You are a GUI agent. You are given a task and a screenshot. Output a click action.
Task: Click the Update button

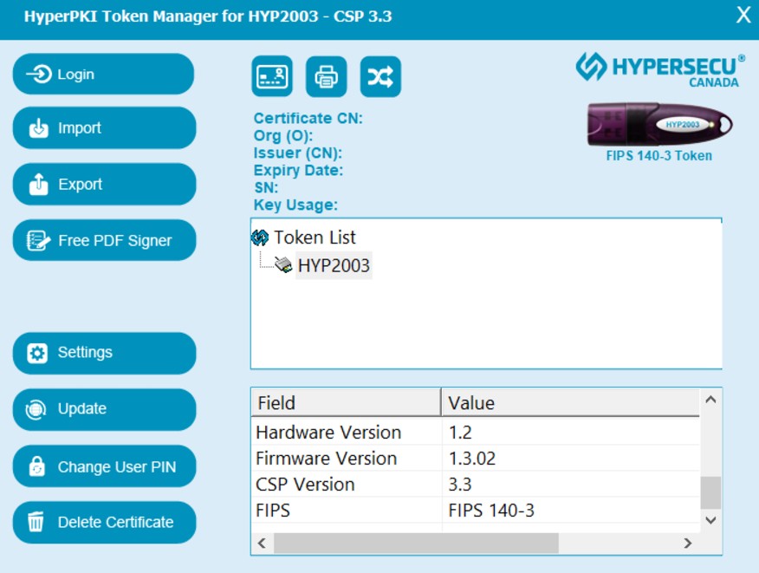104,409
